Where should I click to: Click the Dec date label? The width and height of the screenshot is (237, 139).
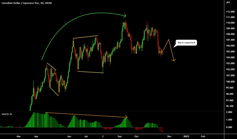point(169,136)
